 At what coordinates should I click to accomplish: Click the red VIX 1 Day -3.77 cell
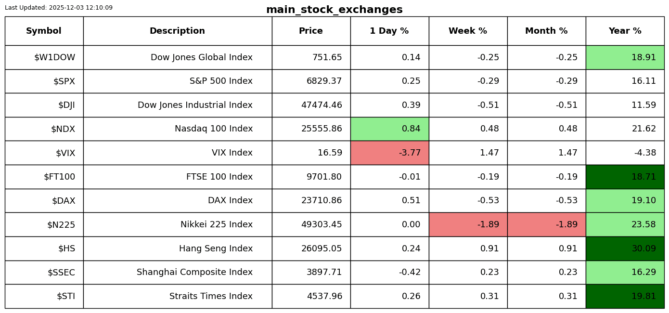(389, 153)
